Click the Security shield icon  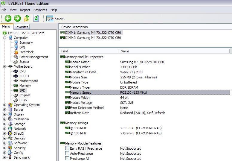click(x=10, y=148)
